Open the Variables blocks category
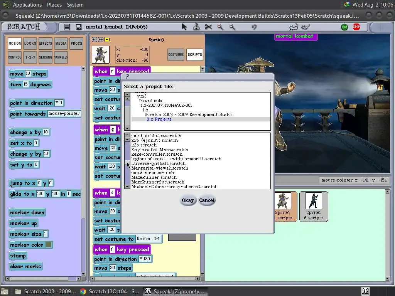The image size is (395, 296). (x=61, y=57)
